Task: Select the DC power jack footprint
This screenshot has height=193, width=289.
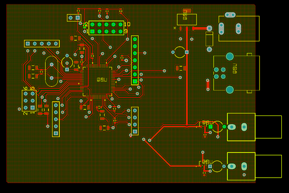Action: (239, 26)
